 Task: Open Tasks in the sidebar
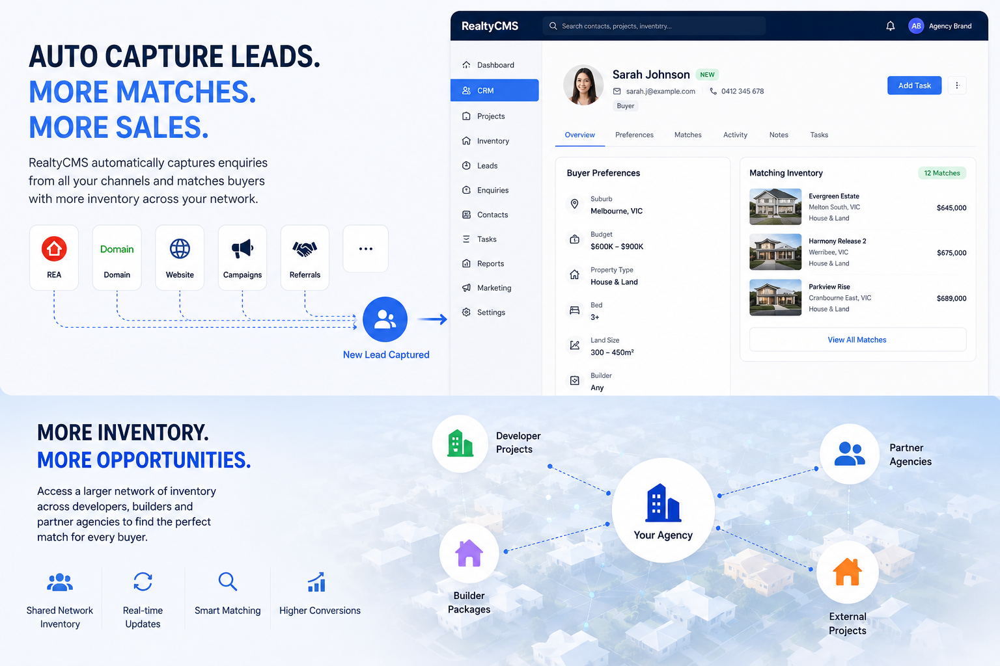(495, 239)
